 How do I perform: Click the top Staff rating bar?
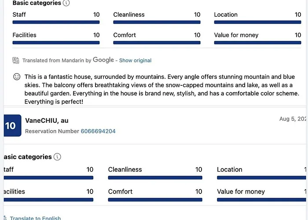tap(56, 22)
